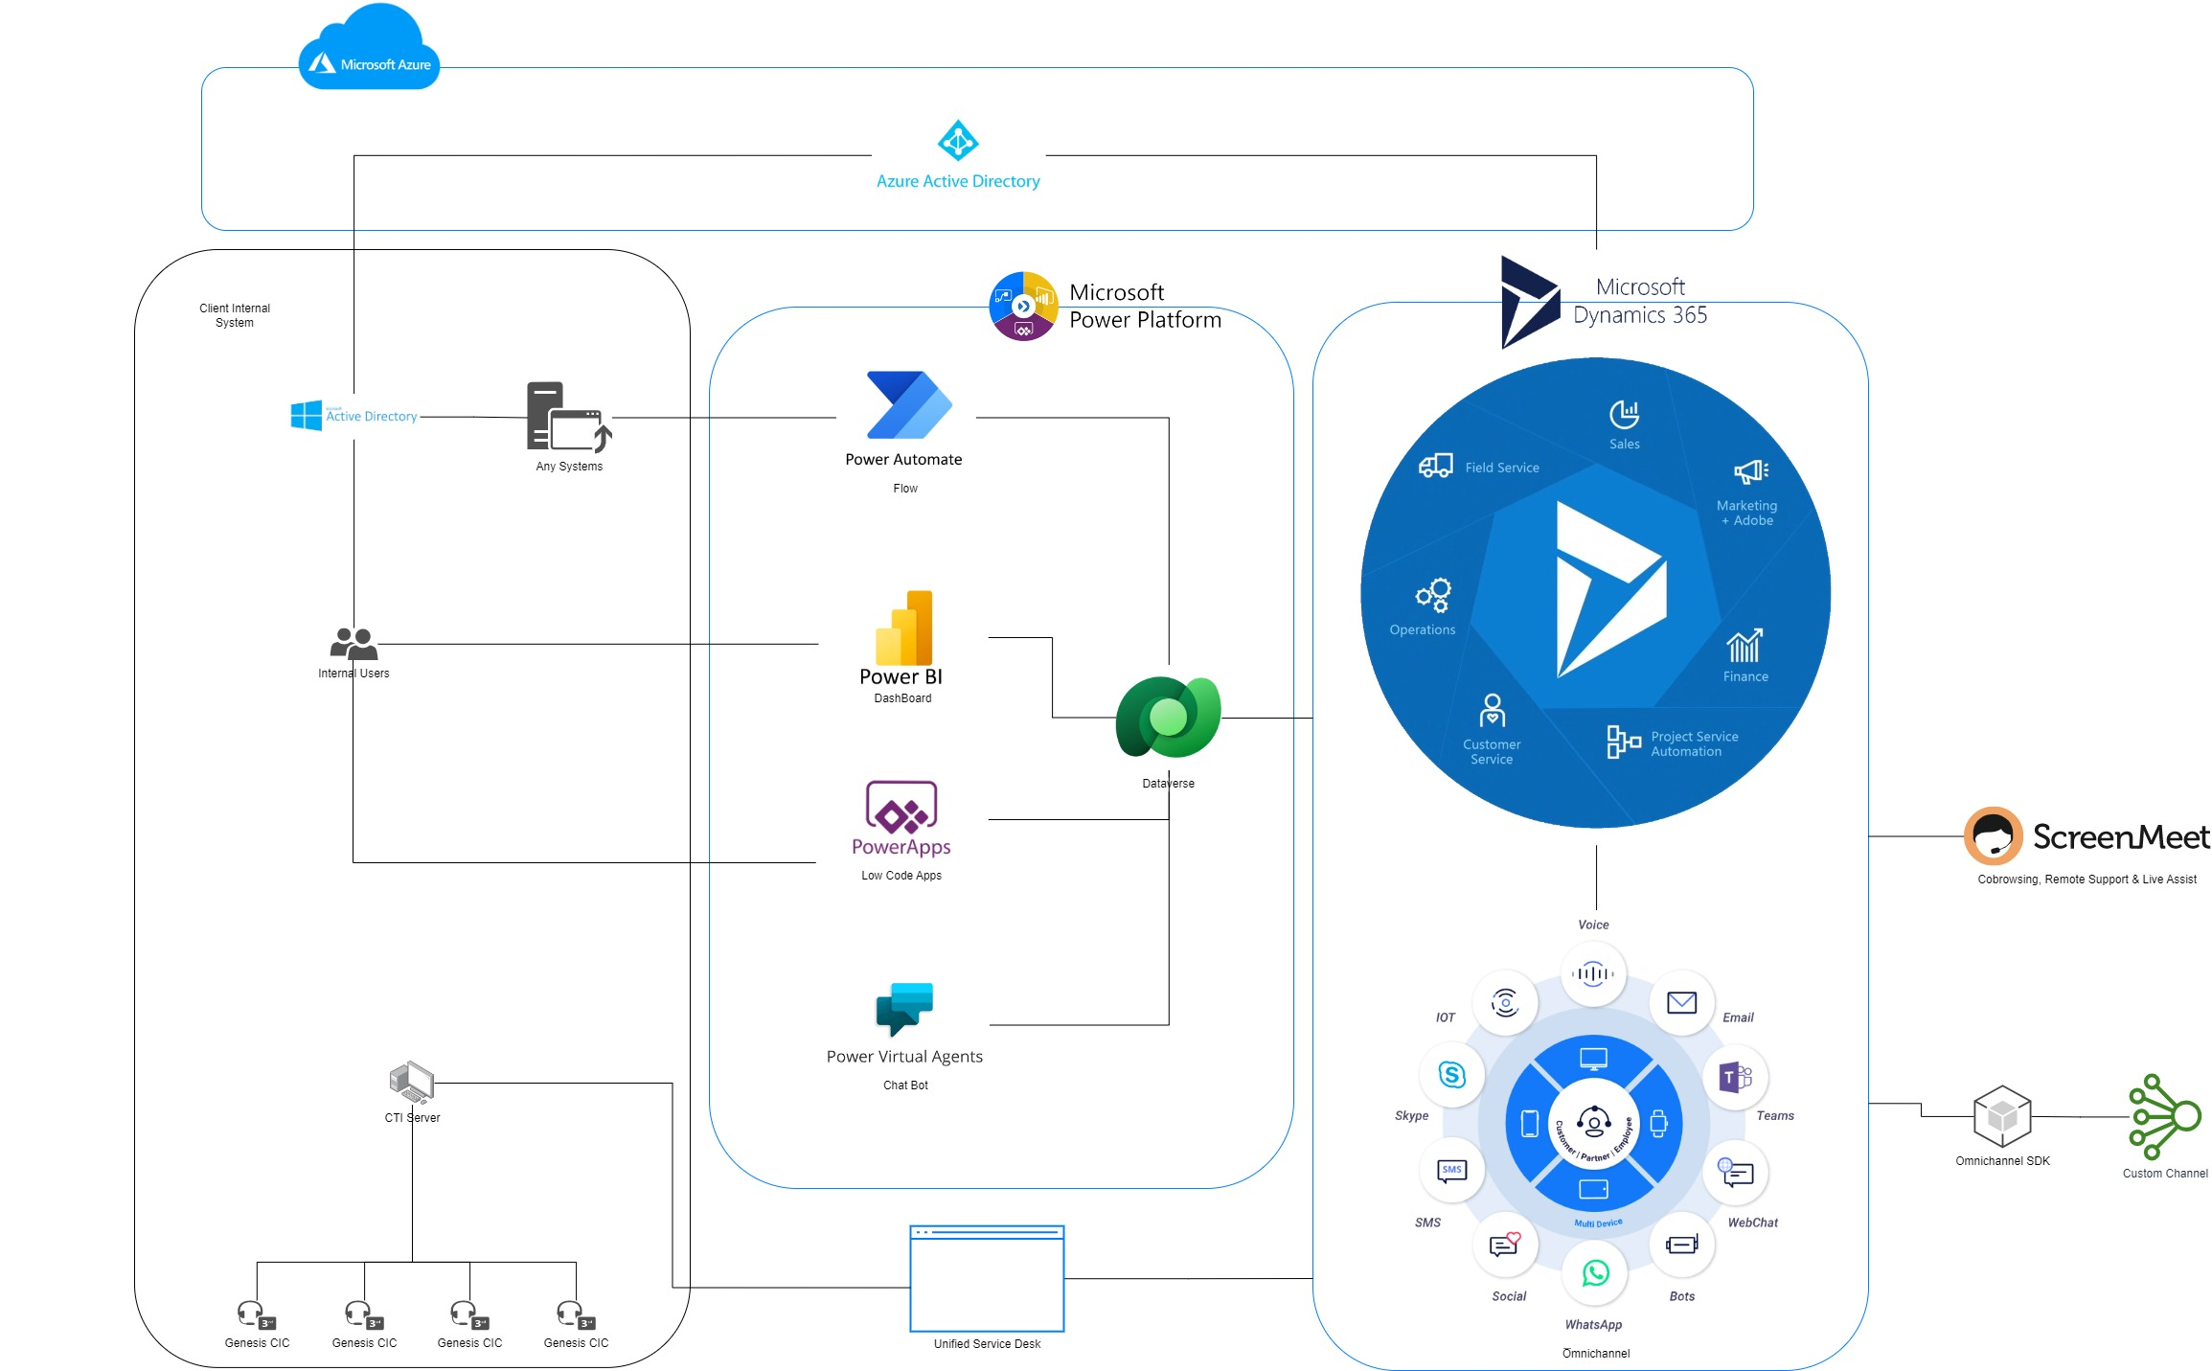Select the SMS channel icon

(1452, 1171)
